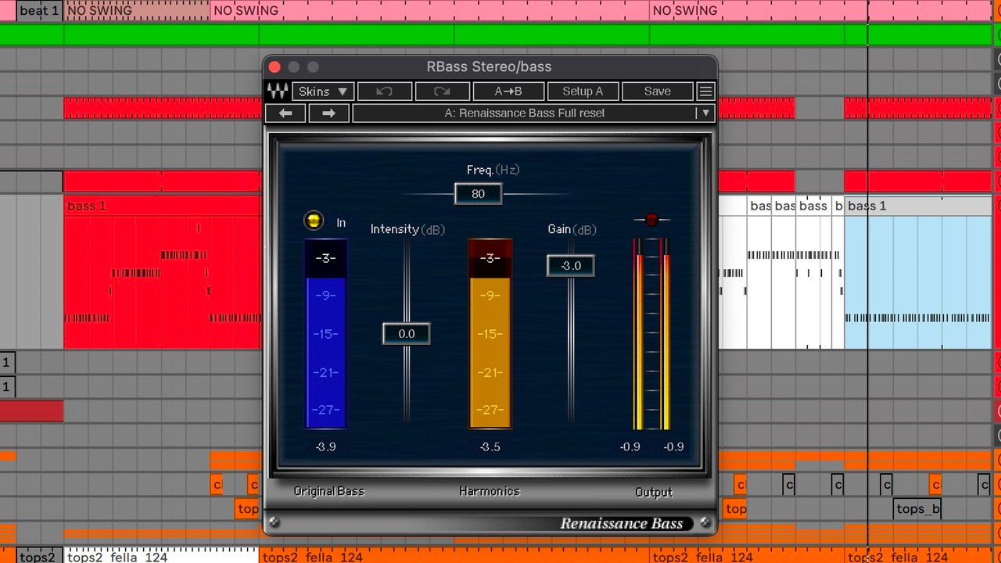Open the Skins dropdown
The height and width of the screenshot is (563, 1001).
tap(323, 91)
